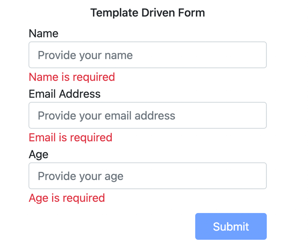Click the 'Email is required' error text

pyautogui.click(x=70, y=137)
